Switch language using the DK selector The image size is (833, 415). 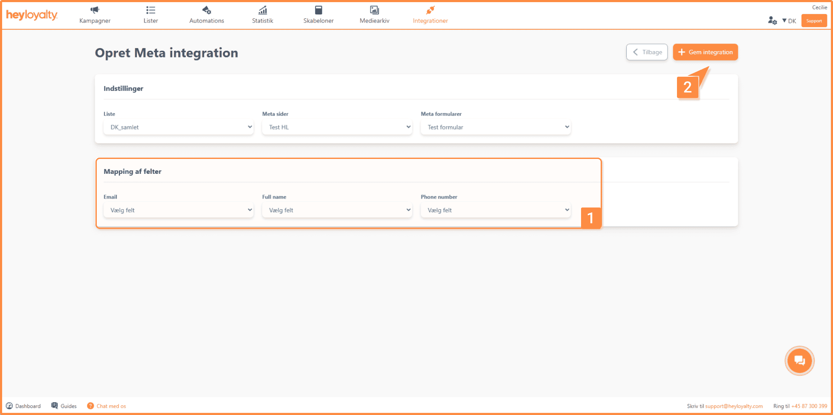(789, 21)
